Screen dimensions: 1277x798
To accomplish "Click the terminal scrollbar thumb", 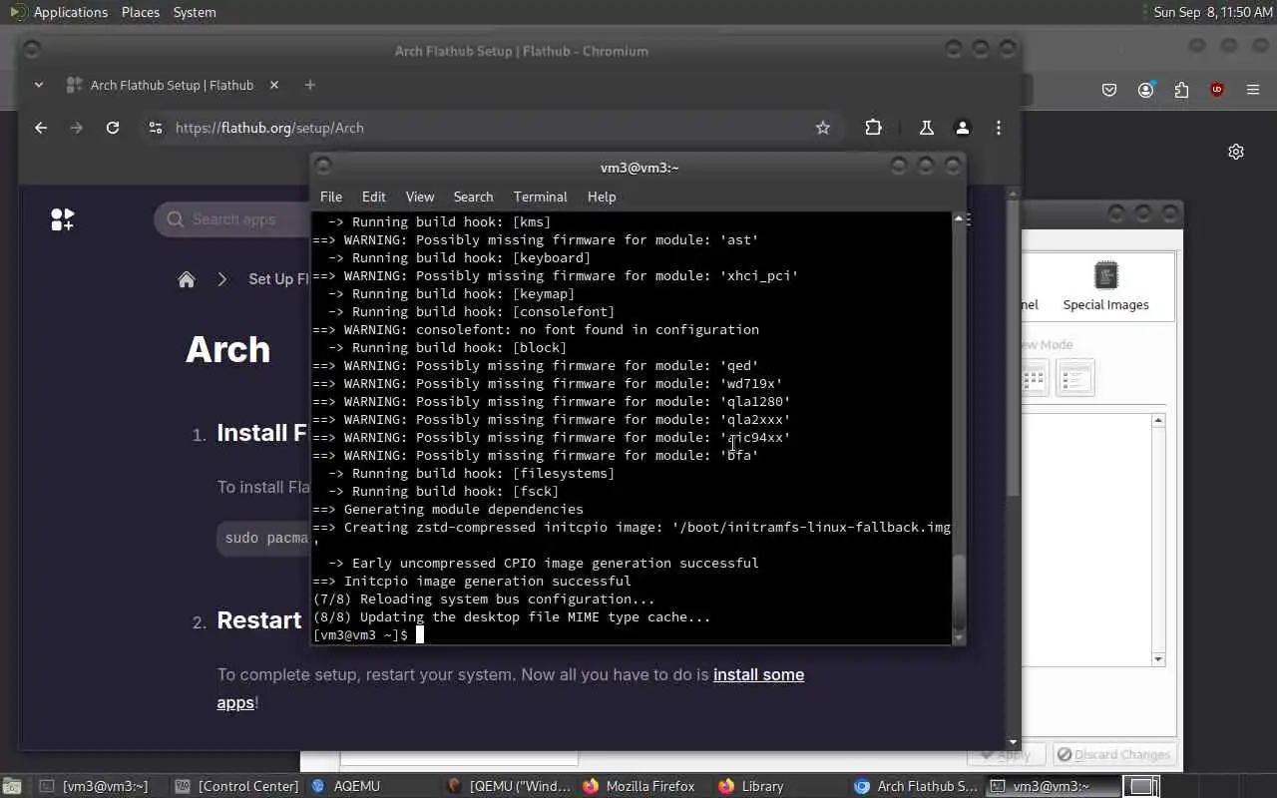I will pos(959,591).
